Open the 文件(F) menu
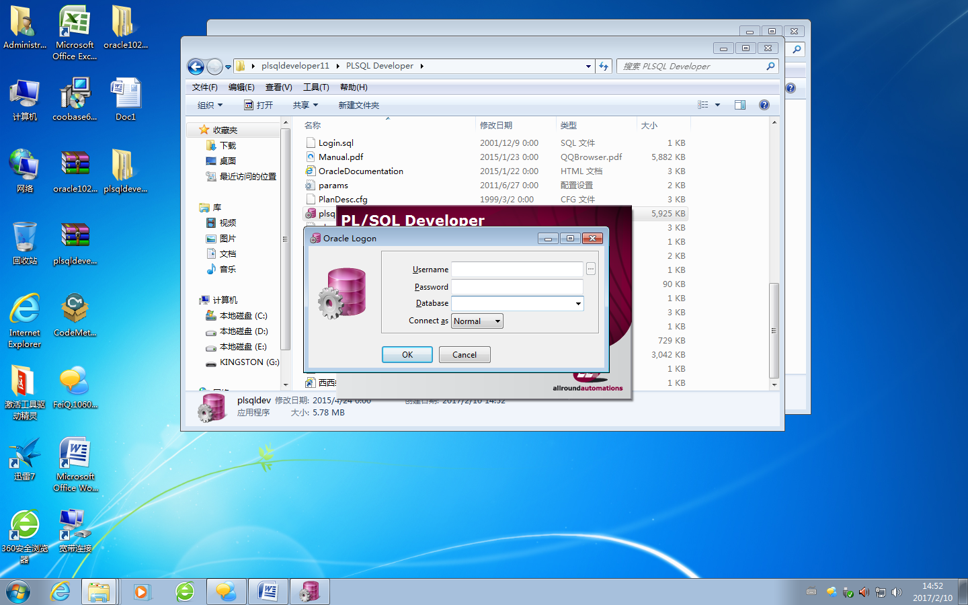 [x=204, y=87]
